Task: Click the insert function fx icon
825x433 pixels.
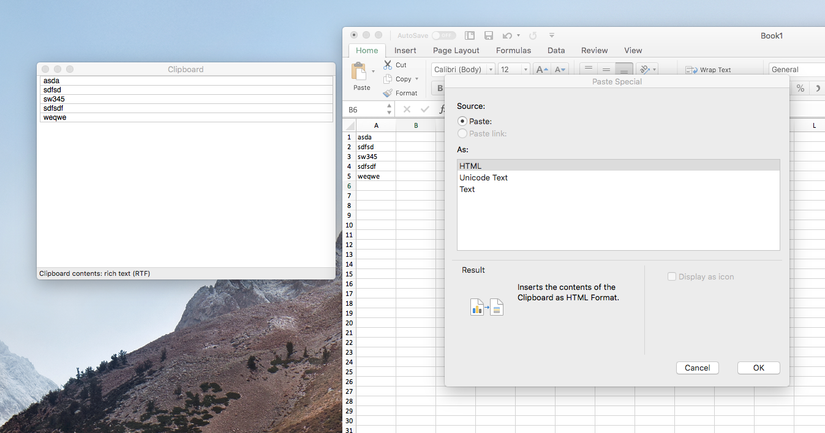Action: [442, 109]
